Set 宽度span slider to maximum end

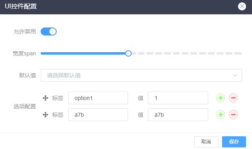242,53
